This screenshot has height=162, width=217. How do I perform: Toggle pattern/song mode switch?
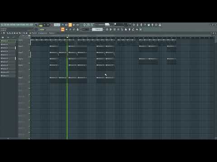(41, 26)
